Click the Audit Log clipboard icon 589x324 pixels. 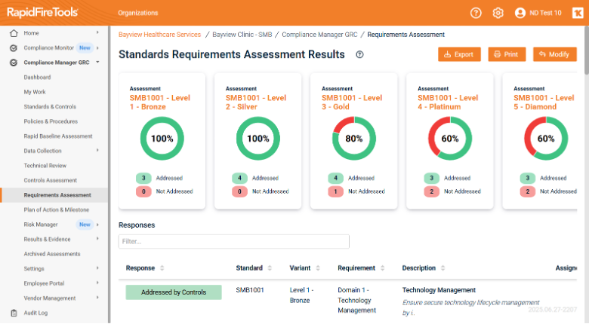coord(14,313)
